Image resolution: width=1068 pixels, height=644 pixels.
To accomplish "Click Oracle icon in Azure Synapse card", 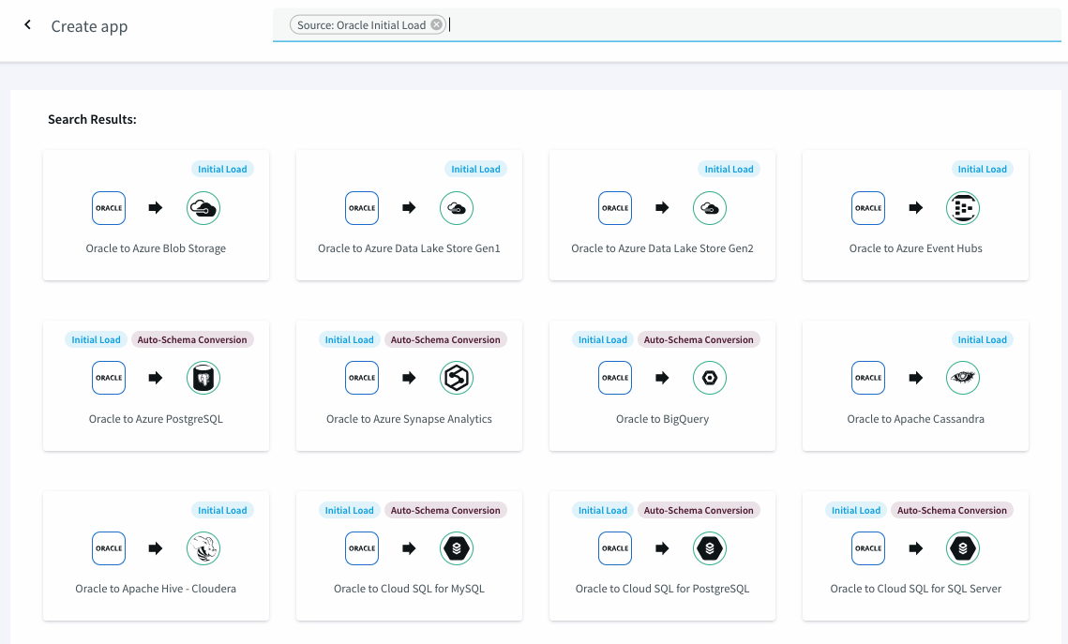I will coord(362,378).
